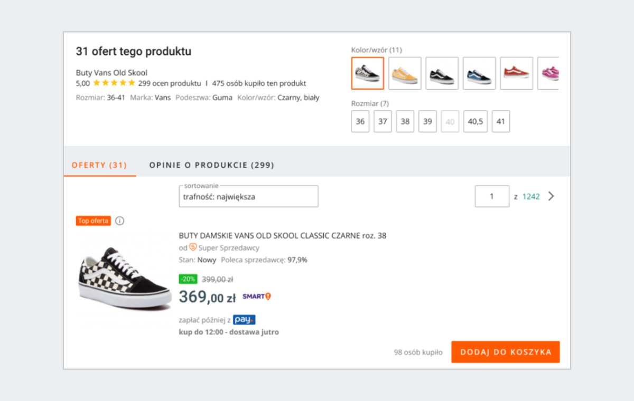The width and height of the screenshot is (634, 401).
Task: Click the checkered Vans product image
Action: pos(124,277)
